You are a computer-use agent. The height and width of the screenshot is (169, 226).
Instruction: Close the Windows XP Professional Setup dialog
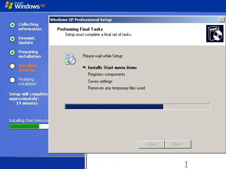click(222, 20)
